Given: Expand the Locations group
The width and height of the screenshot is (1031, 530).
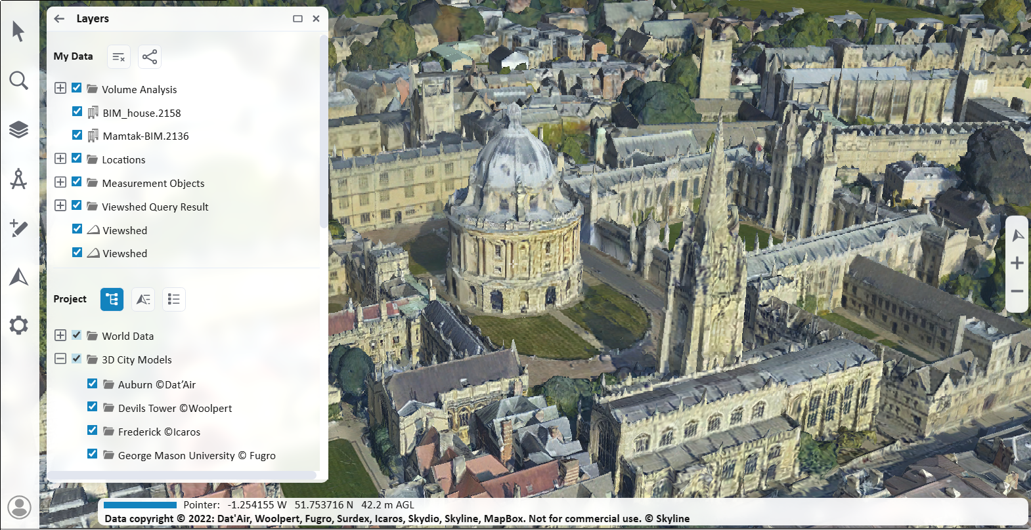Looking at the screenshot, I should click(x=60, y=159).
